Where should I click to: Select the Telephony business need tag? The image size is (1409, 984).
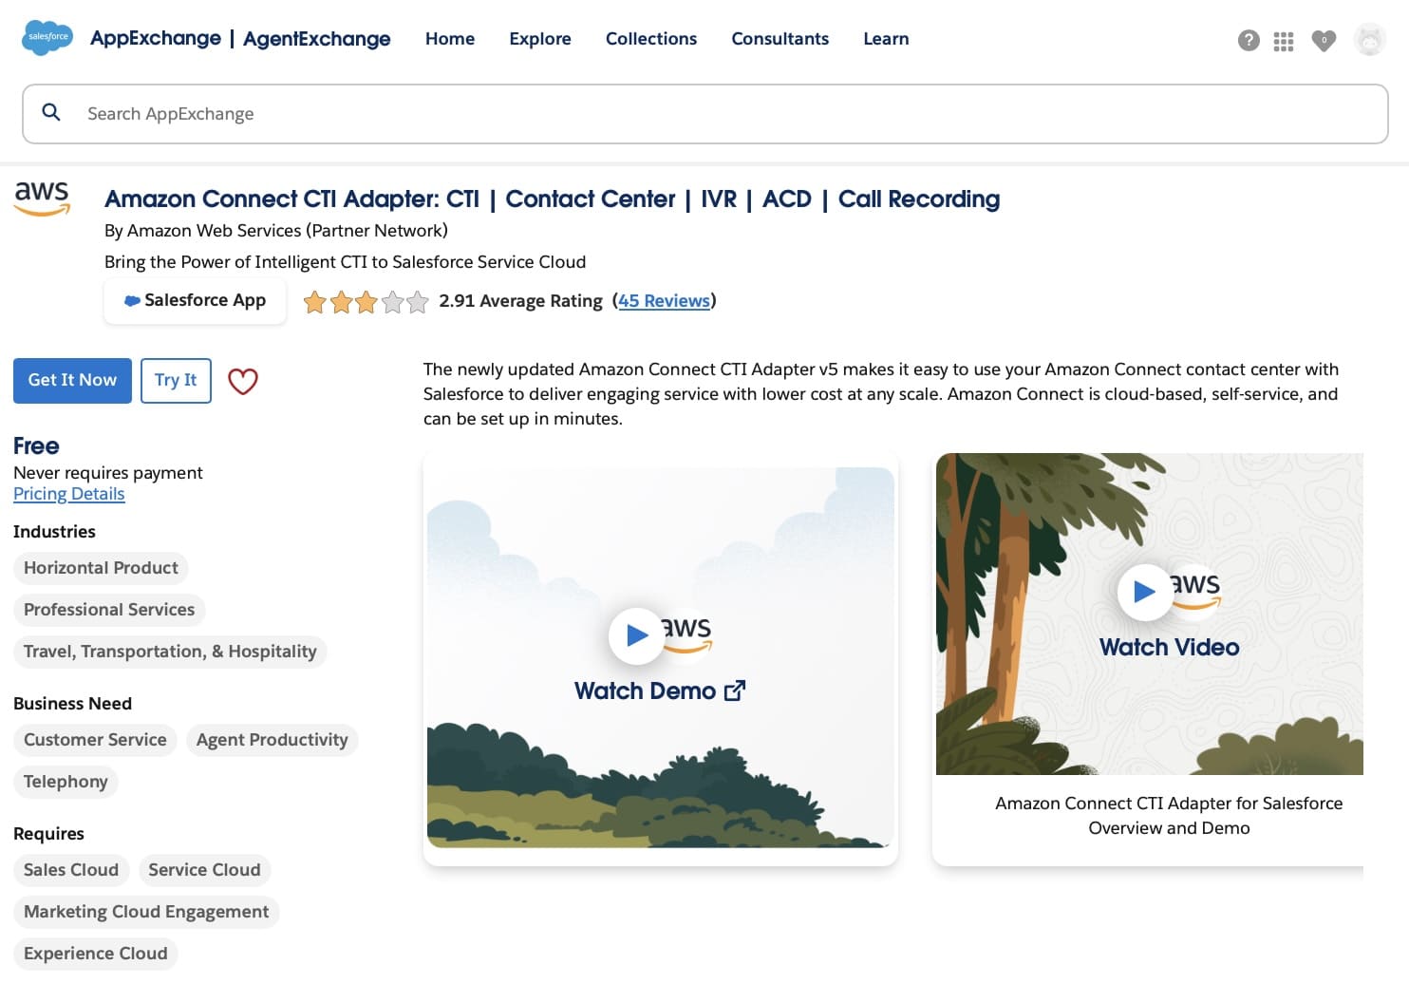point(66,782)
